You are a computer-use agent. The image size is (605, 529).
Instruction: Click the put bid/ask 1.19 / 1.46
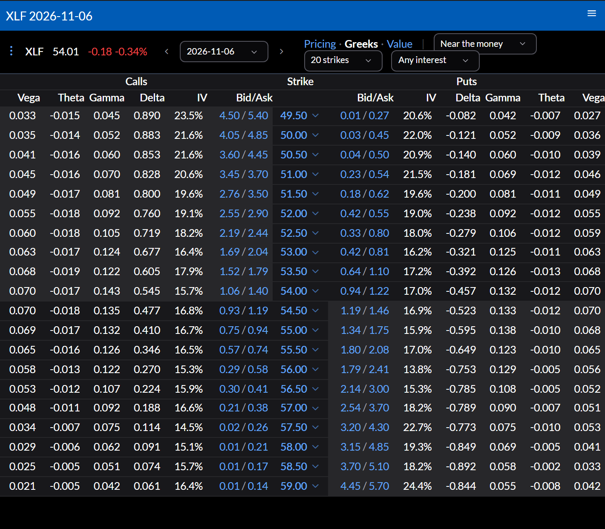[x=365, y=310]
